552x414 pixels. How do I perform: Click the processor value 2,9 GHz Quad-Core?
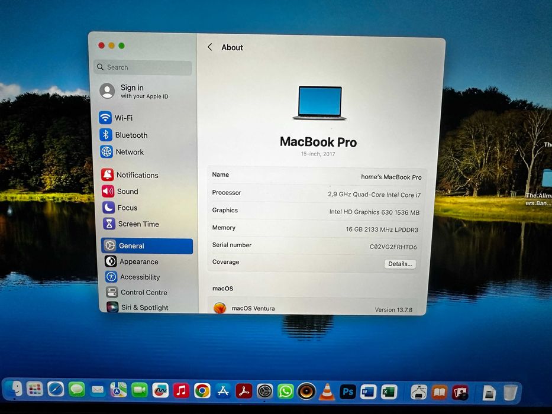(375, 195)
